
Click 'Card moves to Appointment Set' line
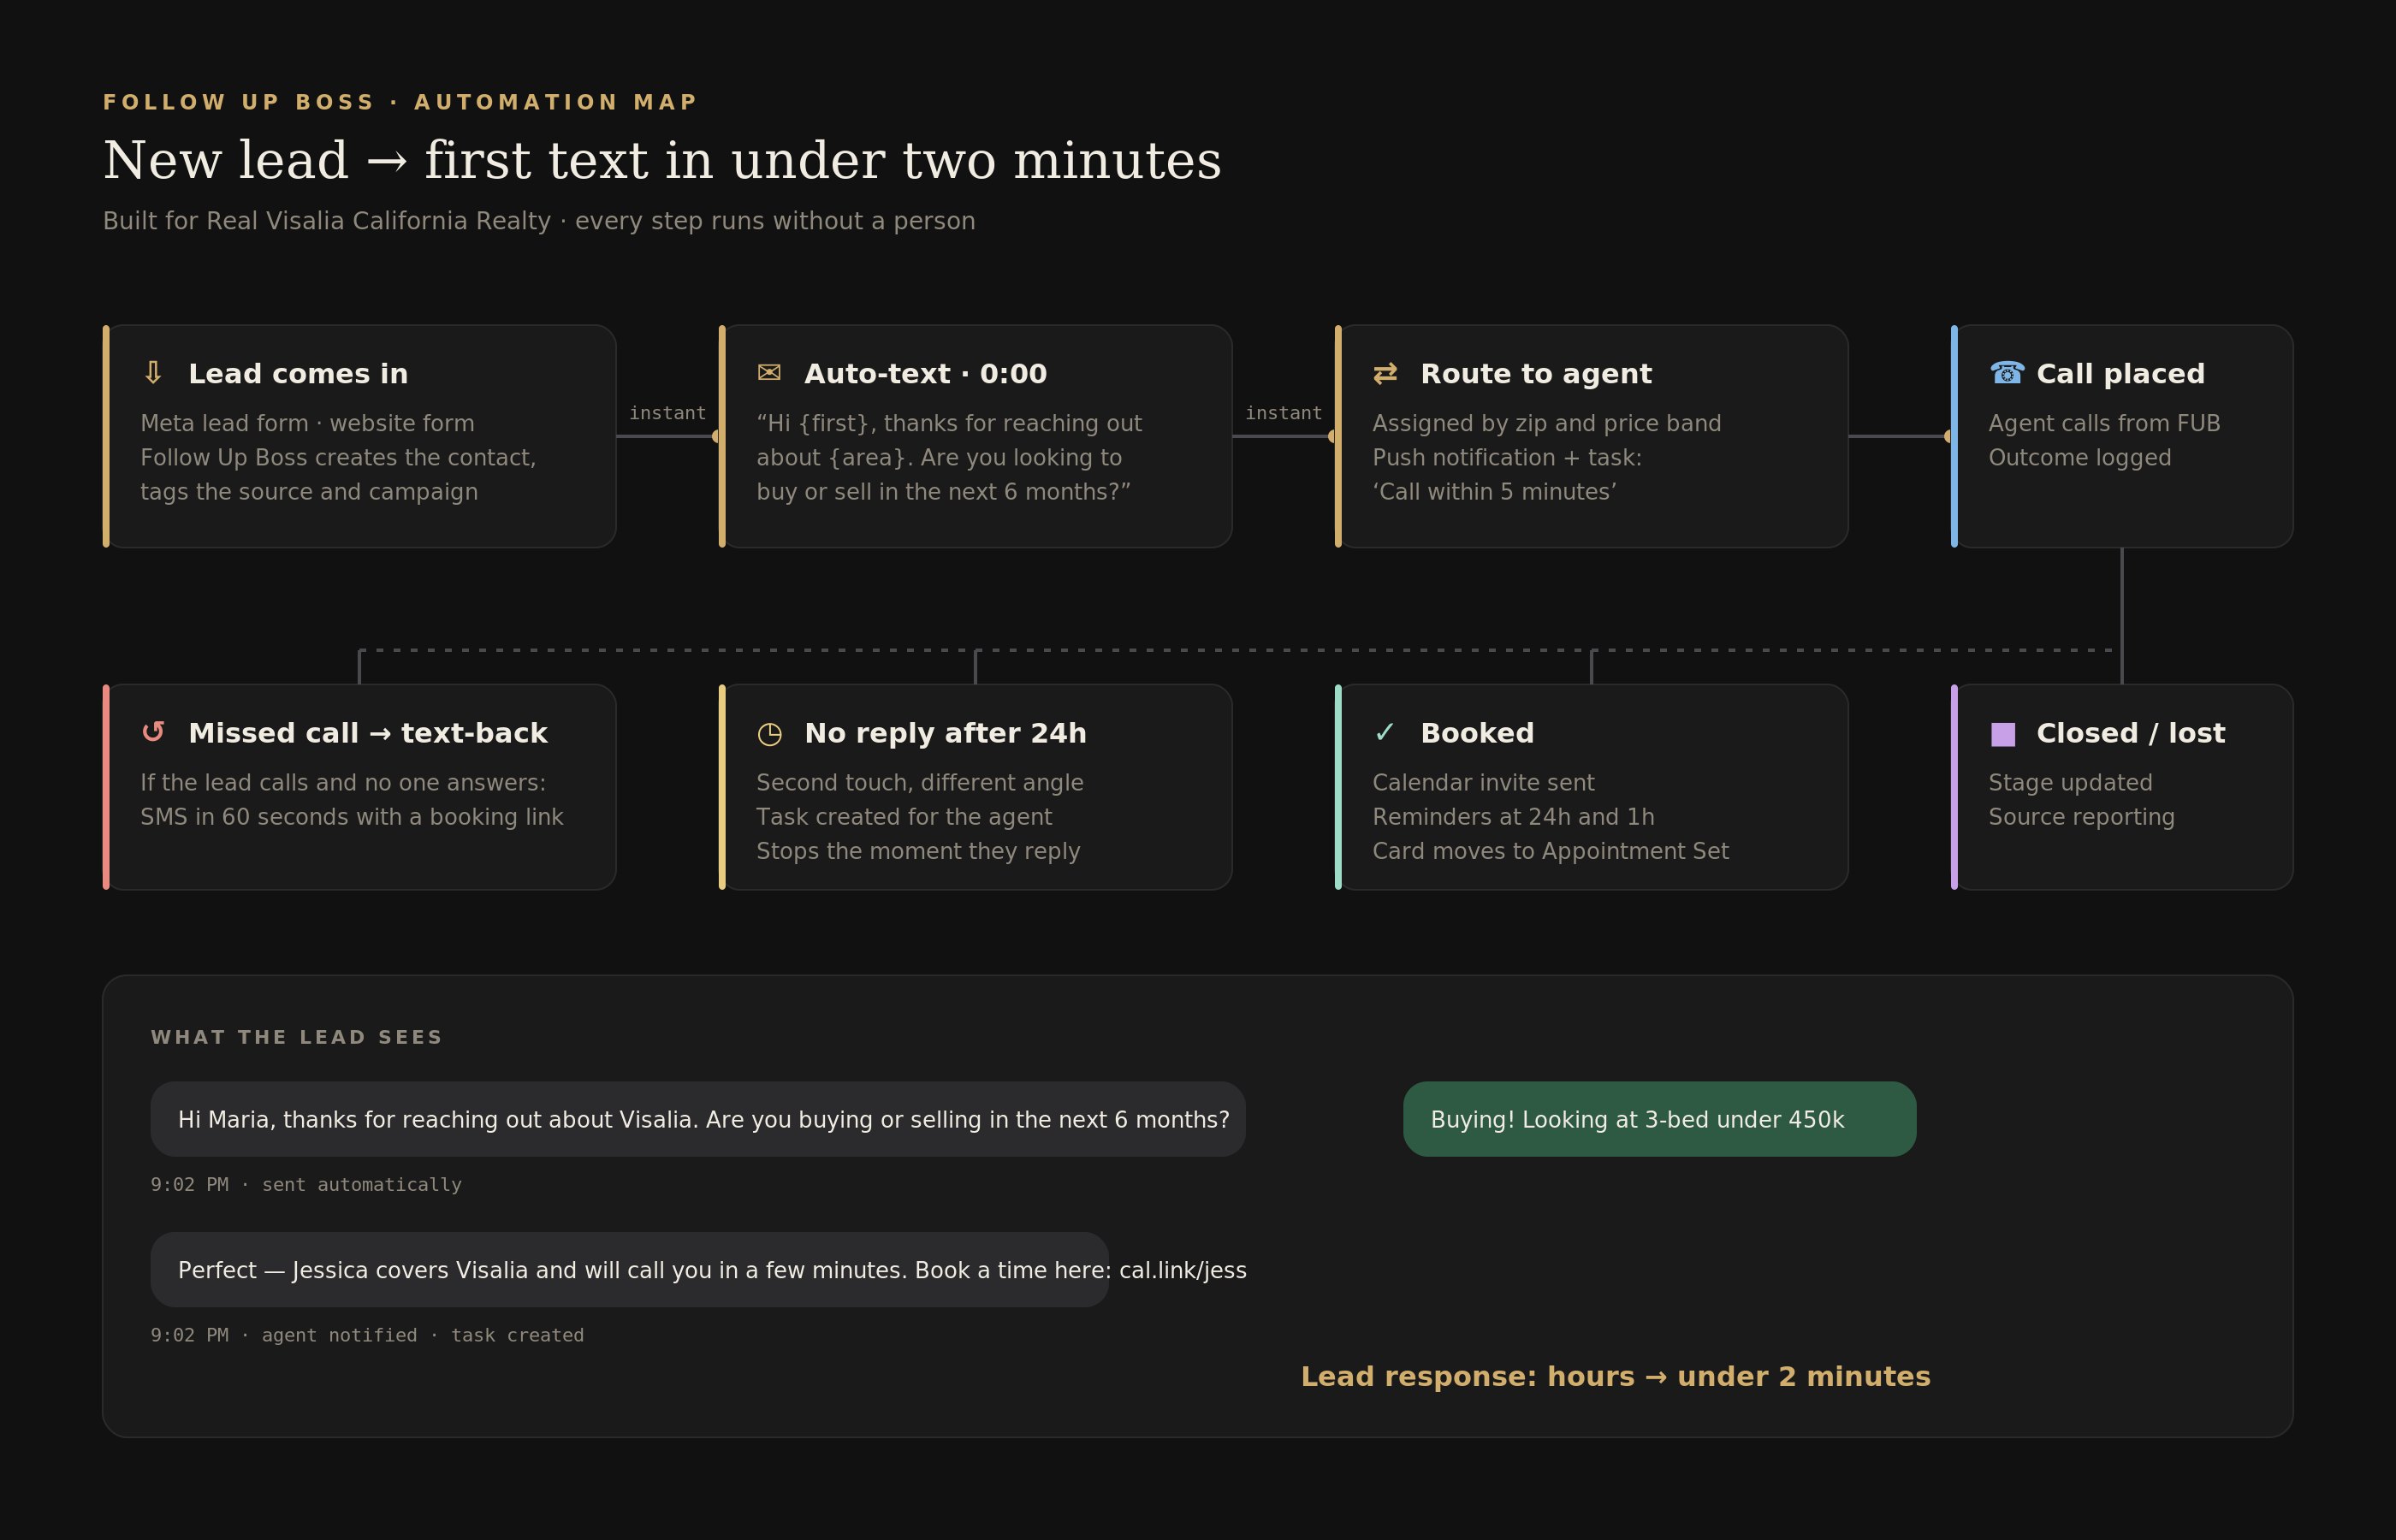[x=1550, y=850]
